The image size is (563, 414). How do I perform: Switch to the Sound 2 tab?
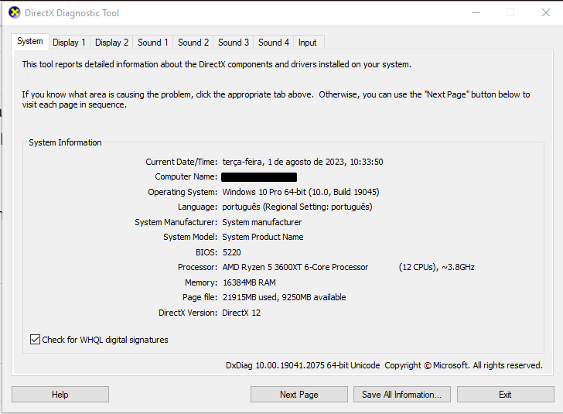click(193, 43)
